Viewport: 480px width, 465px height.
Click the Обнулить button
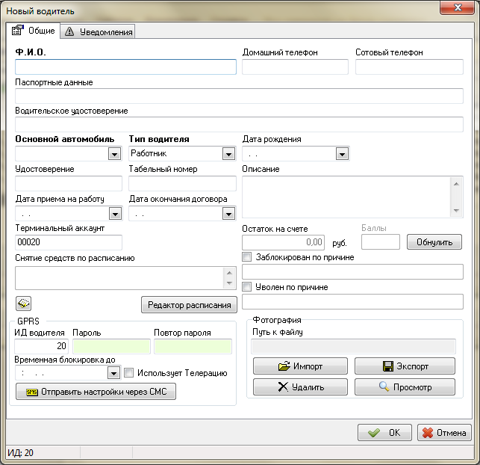pyautogui.click(x=434, y=242)
